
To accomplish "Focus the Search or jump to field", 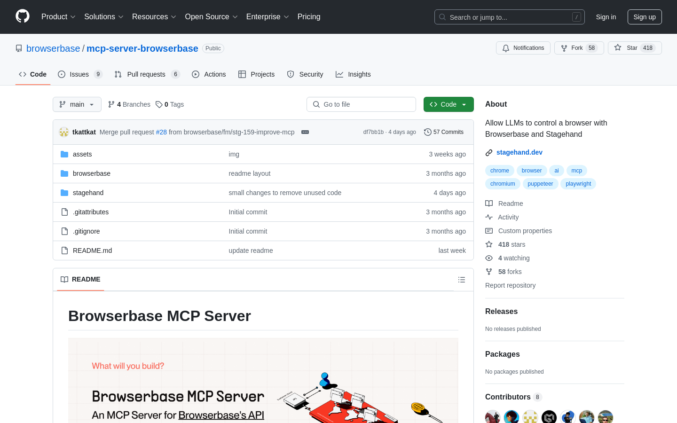I will pyautogui.click(x=510, y=17).
